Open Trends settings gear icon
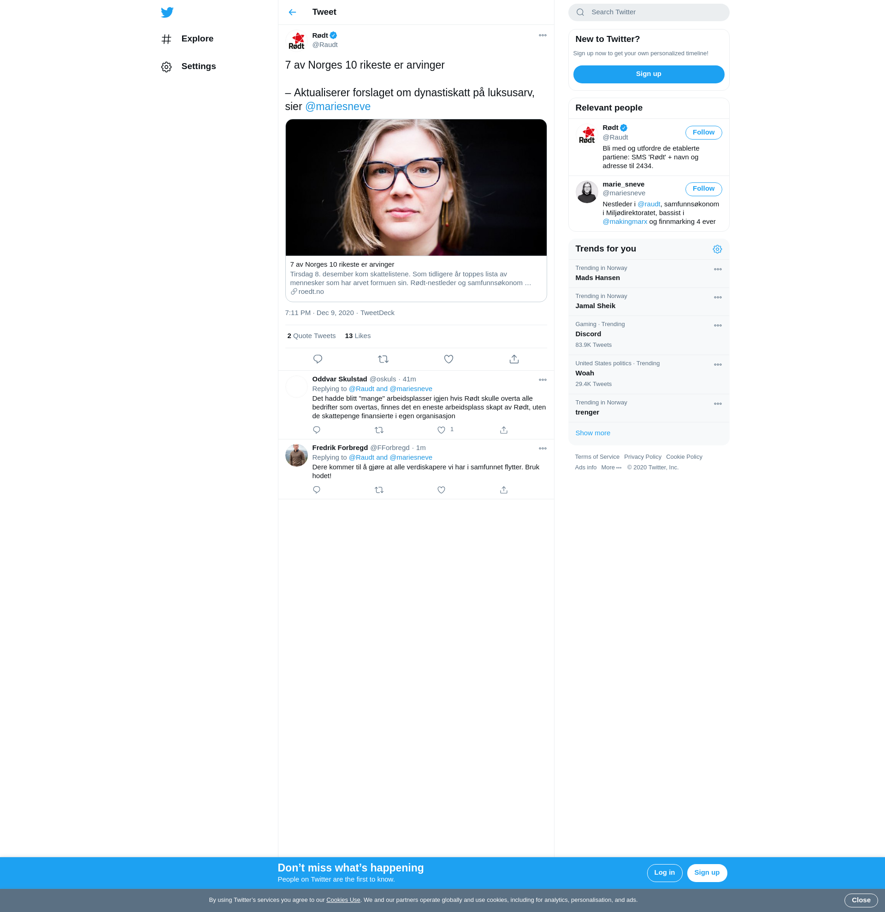Image resolution: width=885 pixels, height=912 pixels. point(717,249)
